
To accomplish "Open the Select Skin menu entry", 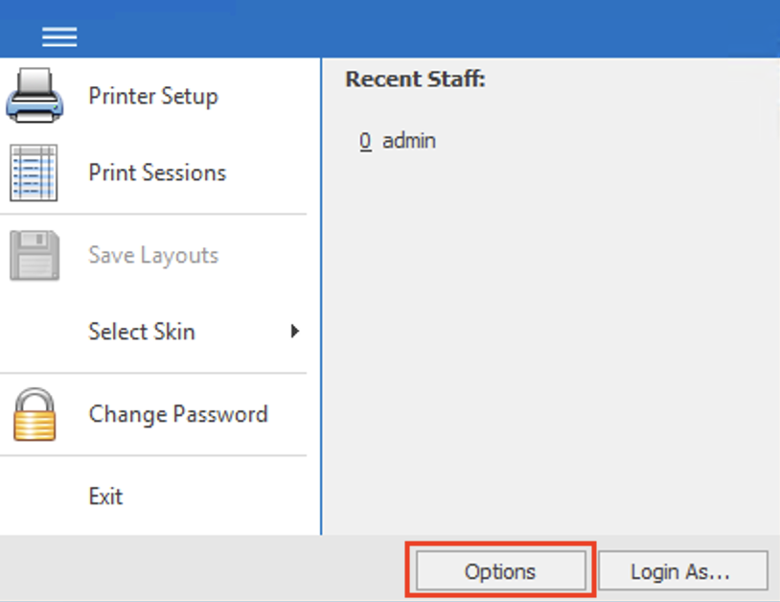I will [x=141, y=332].
